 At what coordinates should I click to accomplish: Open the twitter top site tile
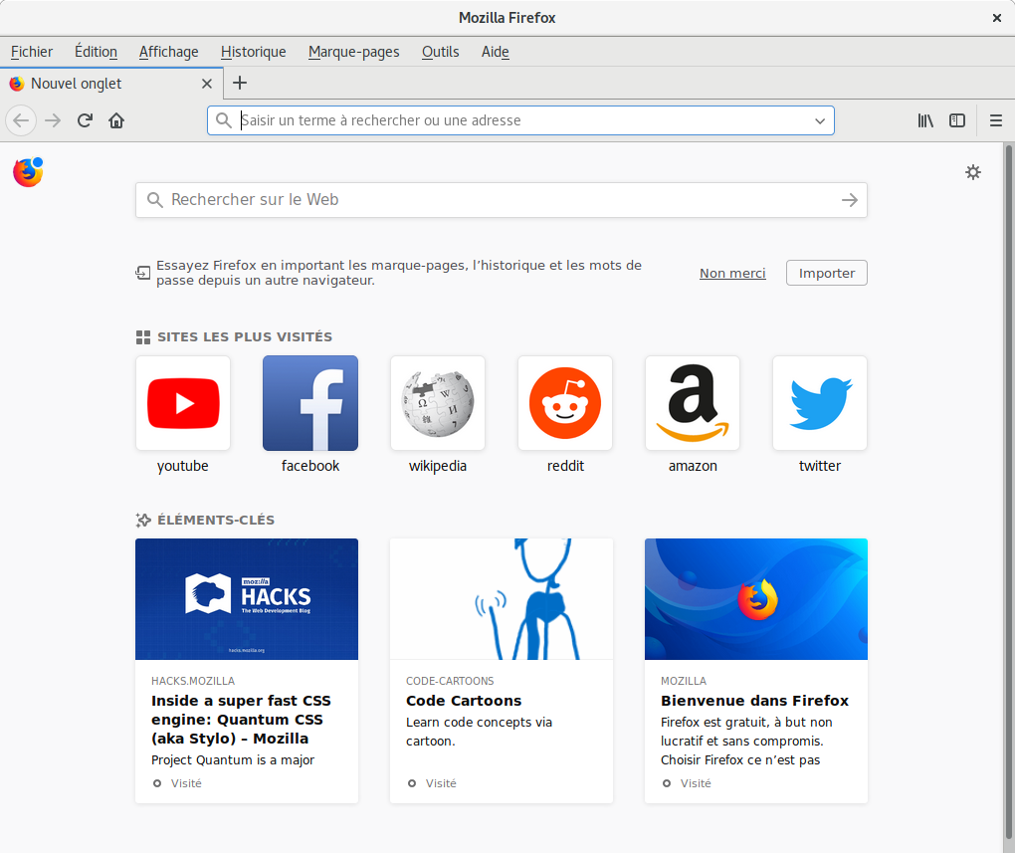[820, 403]
